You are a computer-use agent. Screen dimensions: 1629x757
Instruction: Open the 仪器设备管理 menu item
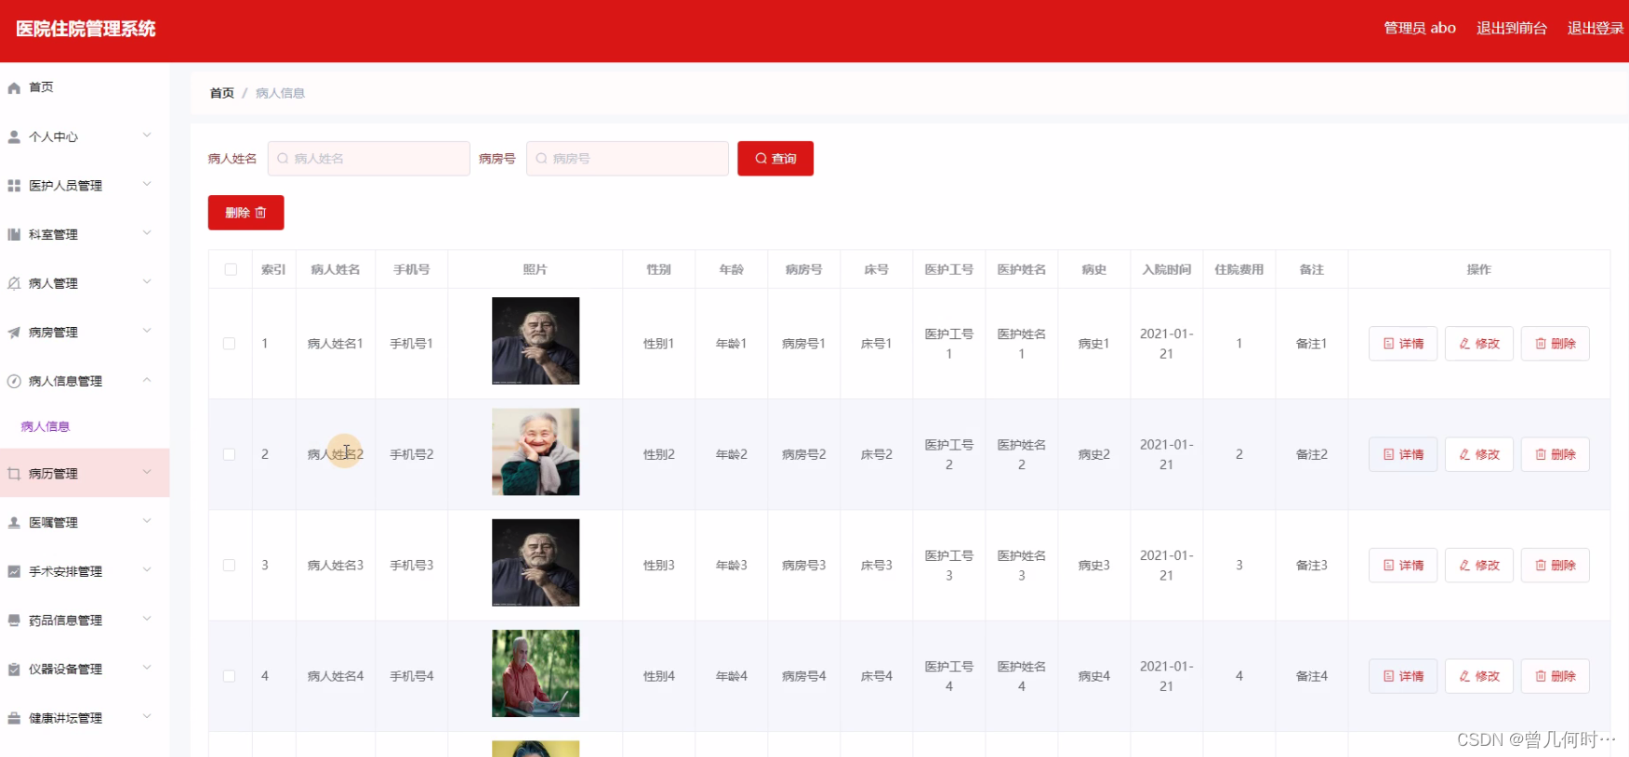pyautogui.click(x=85, y=669)
